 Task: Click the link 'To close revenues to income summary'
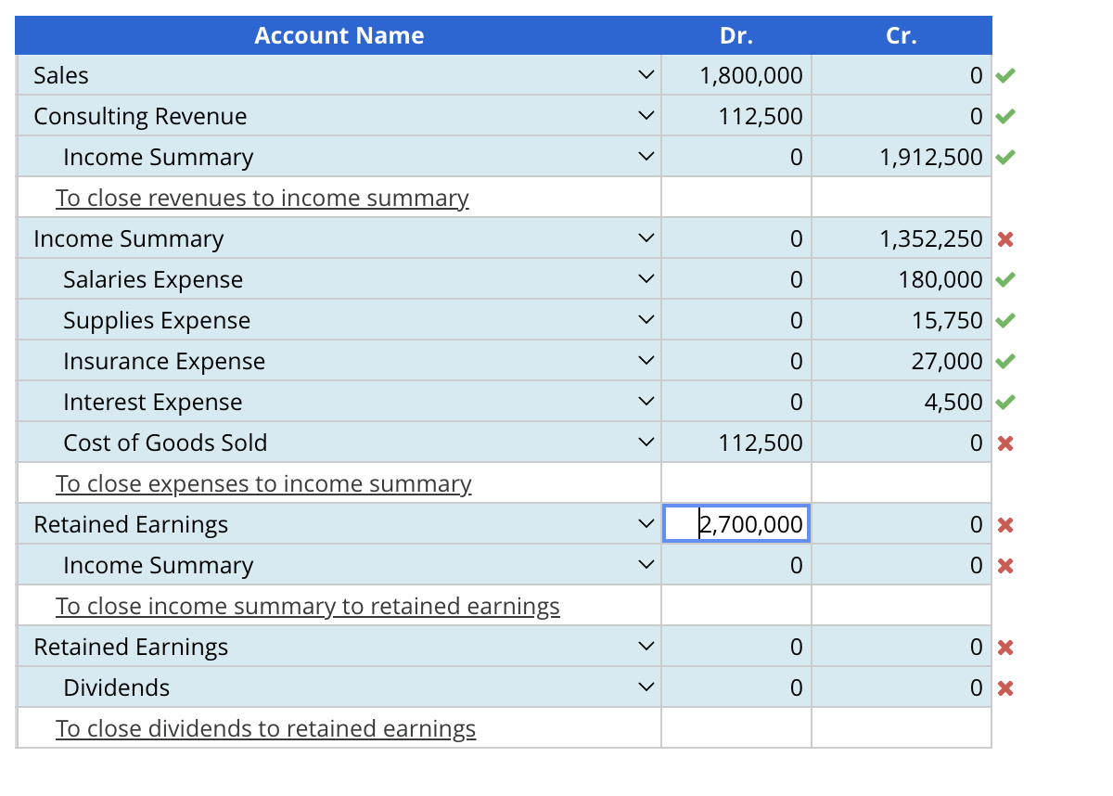pyautogui.click(x=262, y=198)
